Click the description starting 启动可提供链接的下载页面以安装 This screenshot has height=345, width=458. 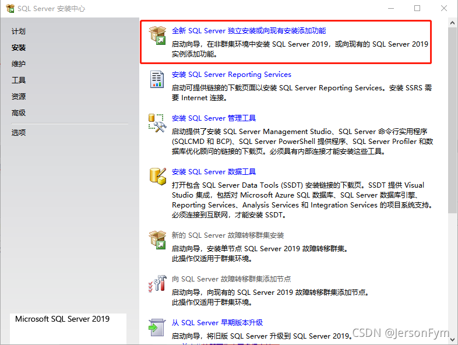pos(302,93)
